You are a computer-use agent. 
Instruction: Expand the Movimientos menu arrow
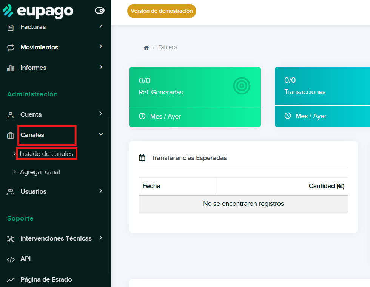pos(101,46)
